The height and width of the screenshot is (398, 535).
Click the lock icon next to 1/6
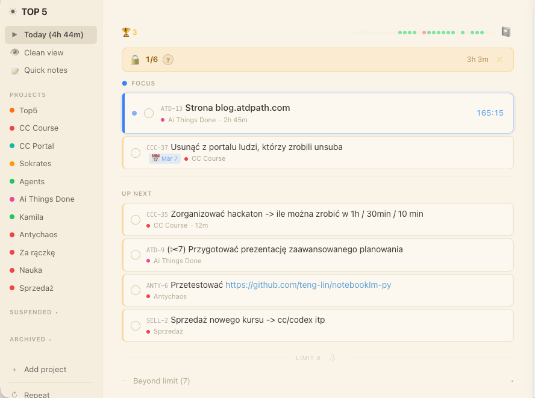tap(135, 60)
